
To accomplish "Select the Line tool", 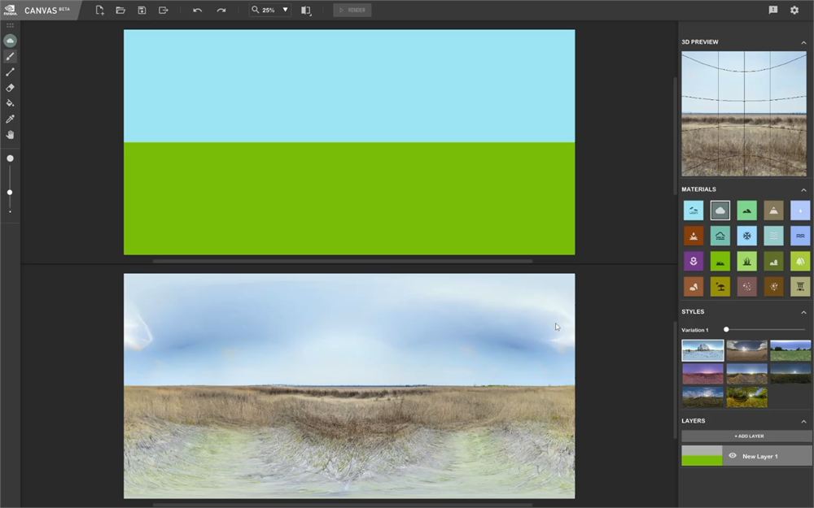I will point(10,72).
